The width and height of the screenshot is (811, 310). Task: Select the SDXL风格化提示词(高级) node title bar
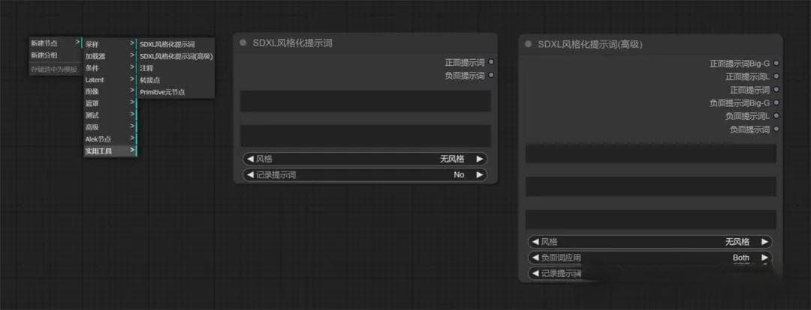click(x=650, y=44)
